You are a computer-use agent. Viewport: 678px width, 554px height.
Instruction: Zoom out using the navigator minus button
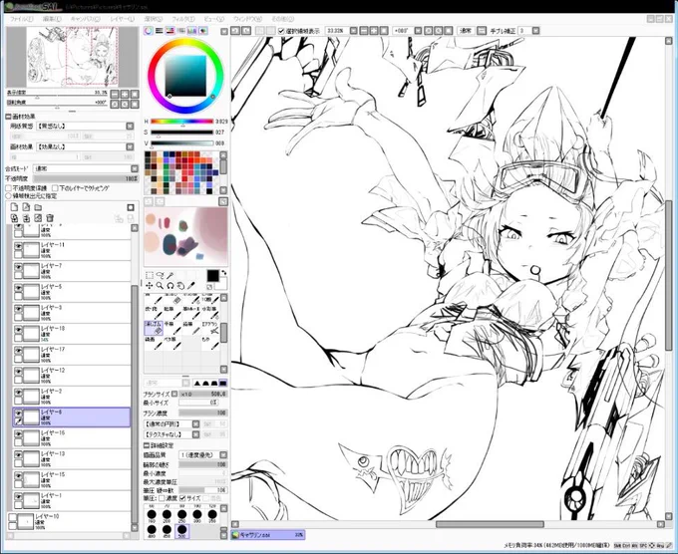tap(115, 94)
